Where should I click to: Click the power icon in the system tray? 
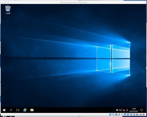pyautogui.click(x=117, y=110)
